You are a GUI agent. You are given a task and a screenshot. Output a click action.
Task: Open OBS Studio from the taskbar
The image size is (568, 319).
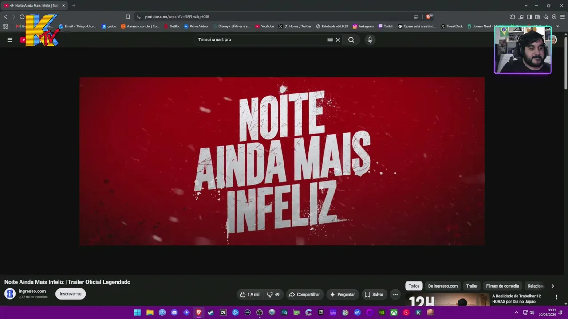click(x=260, y=313)
